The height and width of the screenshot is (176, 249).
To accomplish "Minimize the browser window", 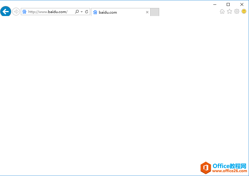I will point(214,4).
